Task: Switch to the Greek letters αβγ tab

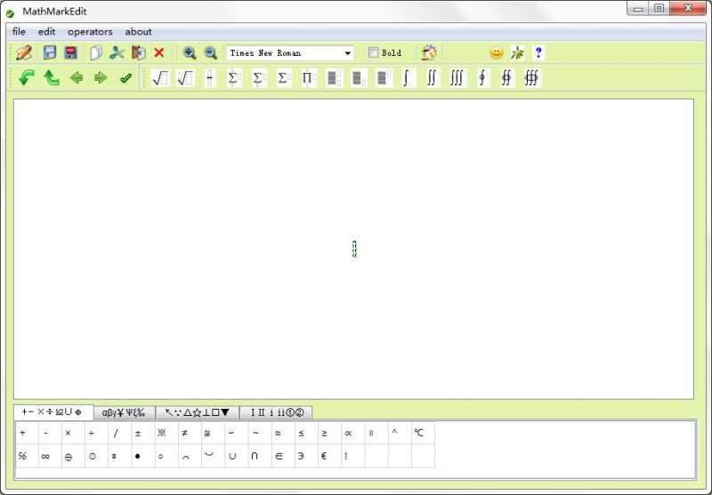Action: tap(124, 412)
